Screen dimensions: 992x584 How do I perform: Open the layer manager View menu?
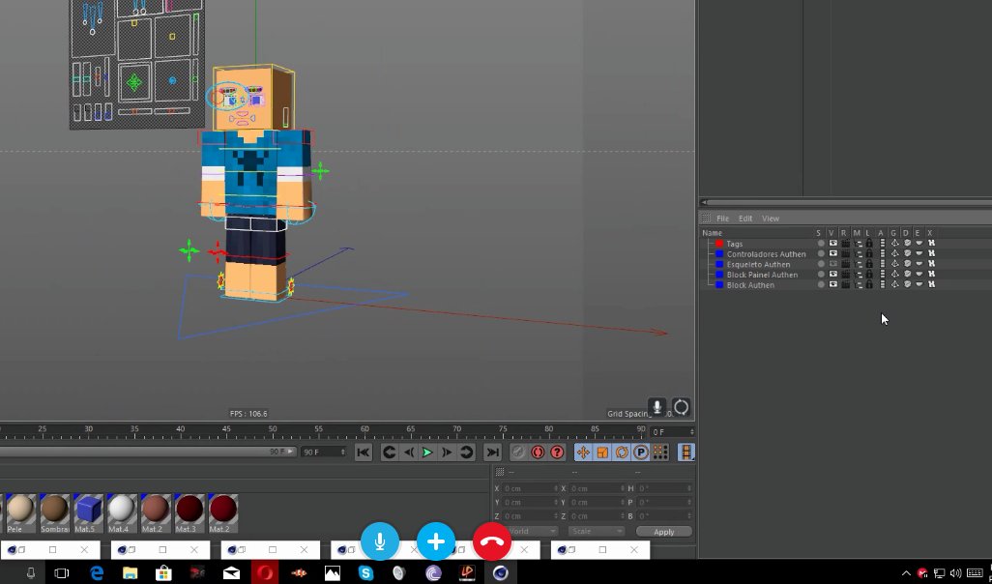(770, 219)
